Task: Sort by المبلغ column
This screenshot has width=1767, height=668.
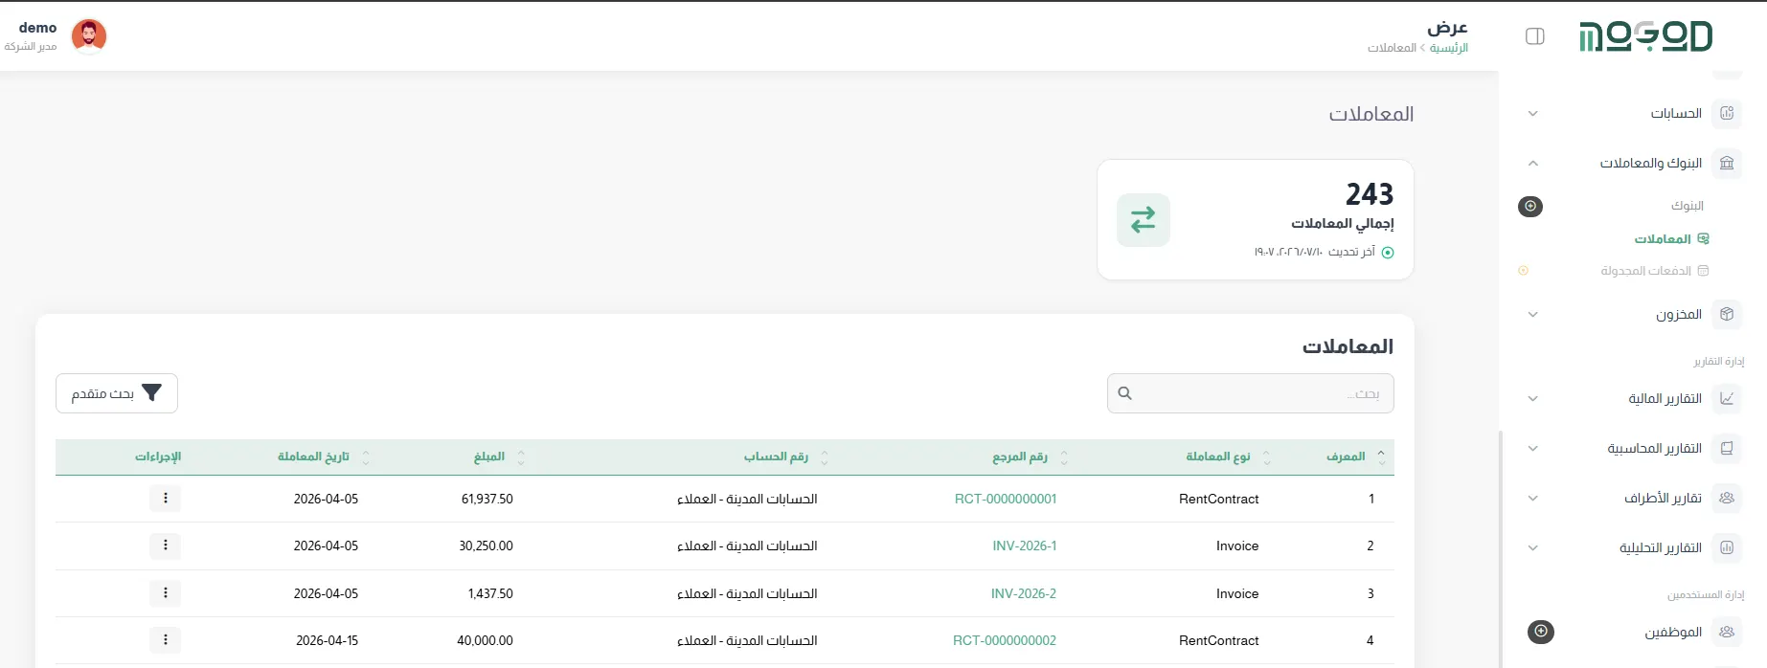Action: click(521, 457)
